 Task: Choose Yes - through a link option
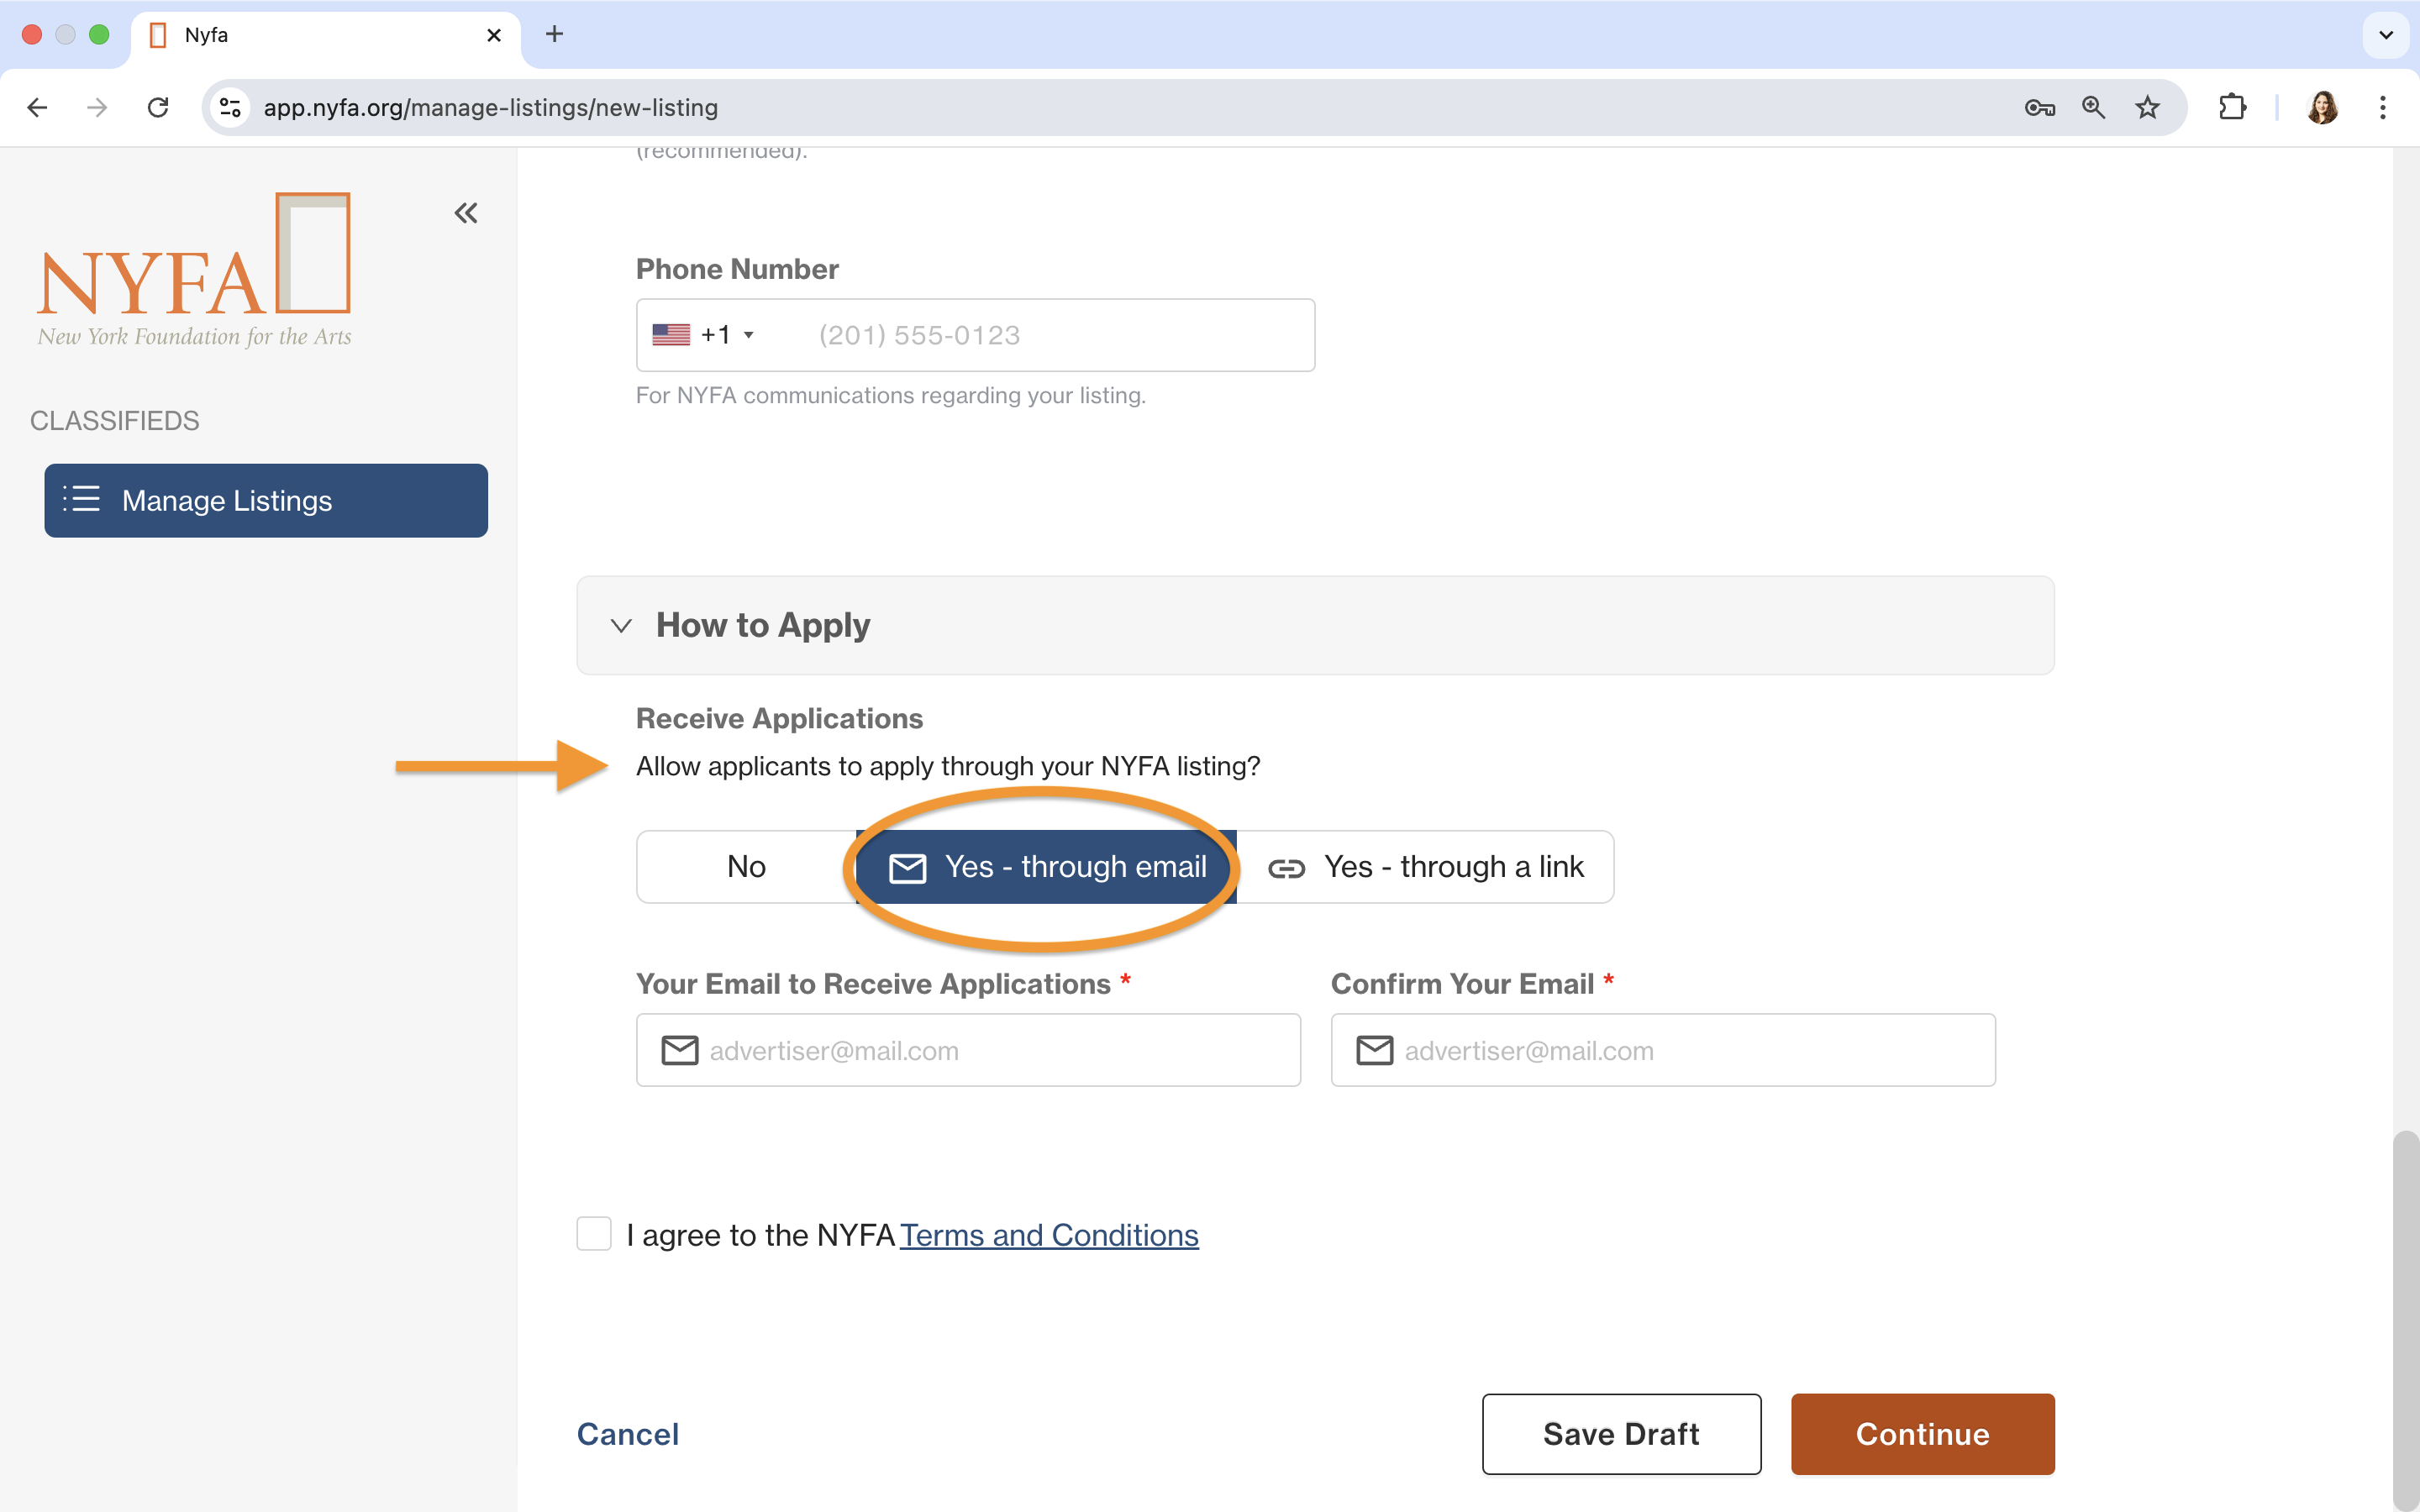coord(1425,866)
